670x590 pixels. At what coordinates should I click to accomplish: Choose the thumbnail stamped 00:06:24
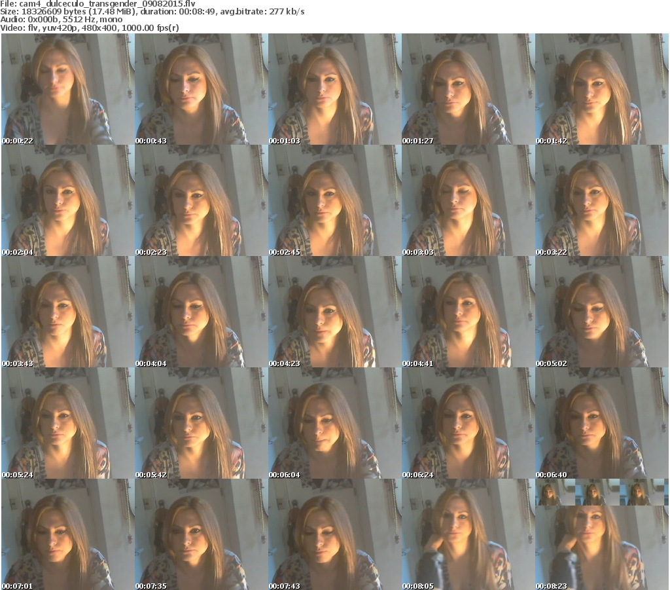pyautogui.click(x=468, y=423)
